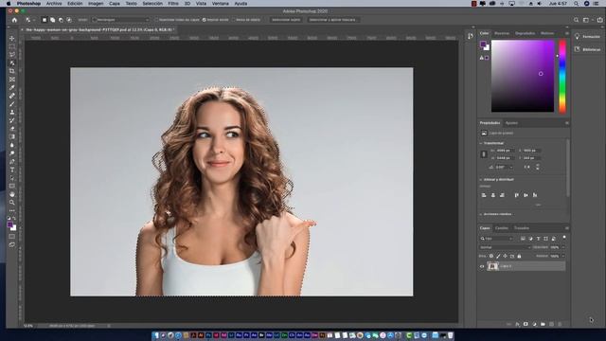Collapse the Align and Distribute section
Viewport: 606px width, 341px height.
click(481, 180)
